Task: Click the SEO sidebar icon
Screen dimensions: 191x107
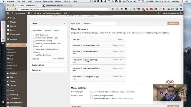Action: click(x=8, y=90)
